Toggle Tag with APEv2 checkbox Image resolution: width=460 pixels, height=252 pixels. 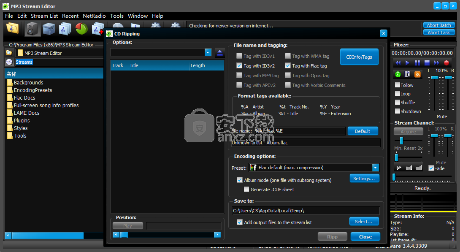pos(239,85)
